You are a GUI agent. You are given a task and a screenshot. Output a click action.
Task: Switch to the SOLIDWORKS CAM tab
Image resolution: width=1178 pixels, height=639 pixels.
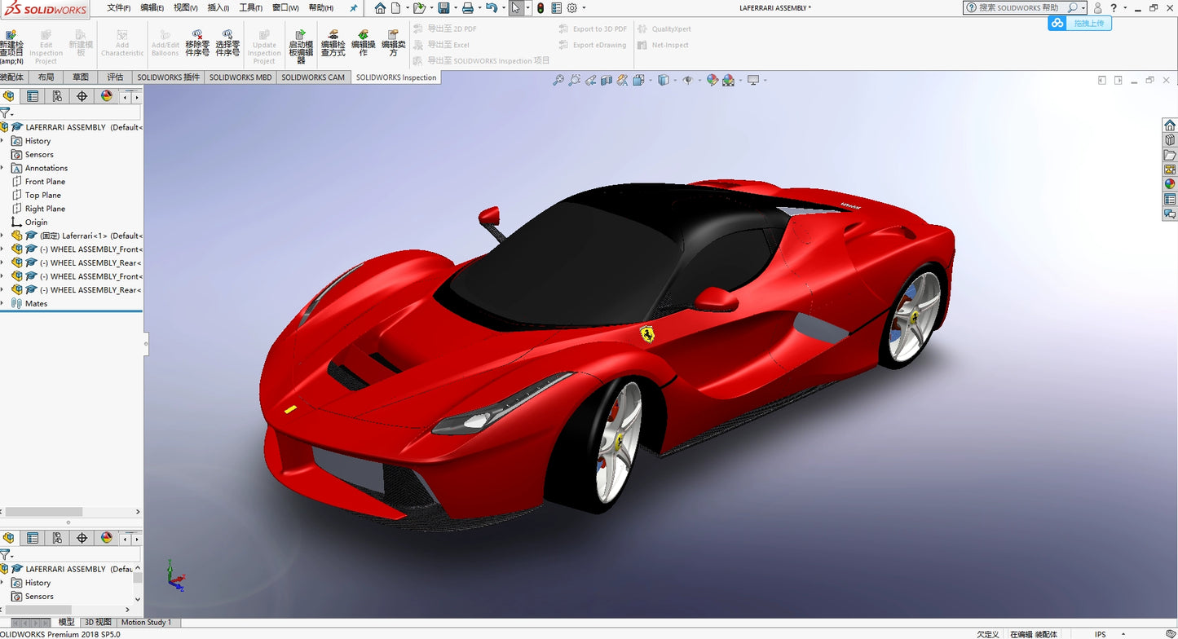pyautogui.click(x=313, y=77)
